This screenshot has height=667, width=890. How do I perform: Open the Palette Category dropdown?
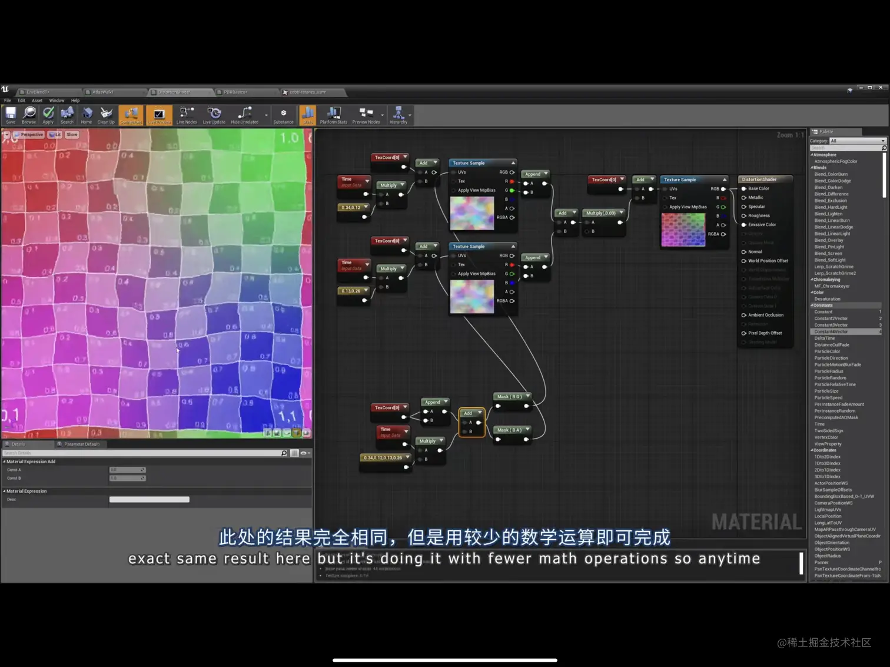coord(858,141)
